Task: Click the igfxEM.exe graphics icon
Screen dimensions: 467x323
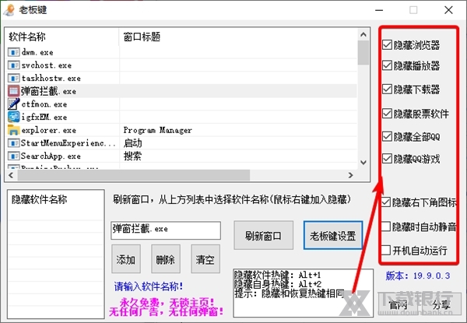Action: click(13, 117)
